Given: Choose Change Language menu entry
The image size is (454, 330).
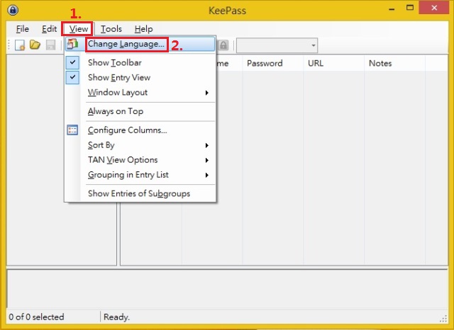Looking at the screenshot, I should pos(140,44).
